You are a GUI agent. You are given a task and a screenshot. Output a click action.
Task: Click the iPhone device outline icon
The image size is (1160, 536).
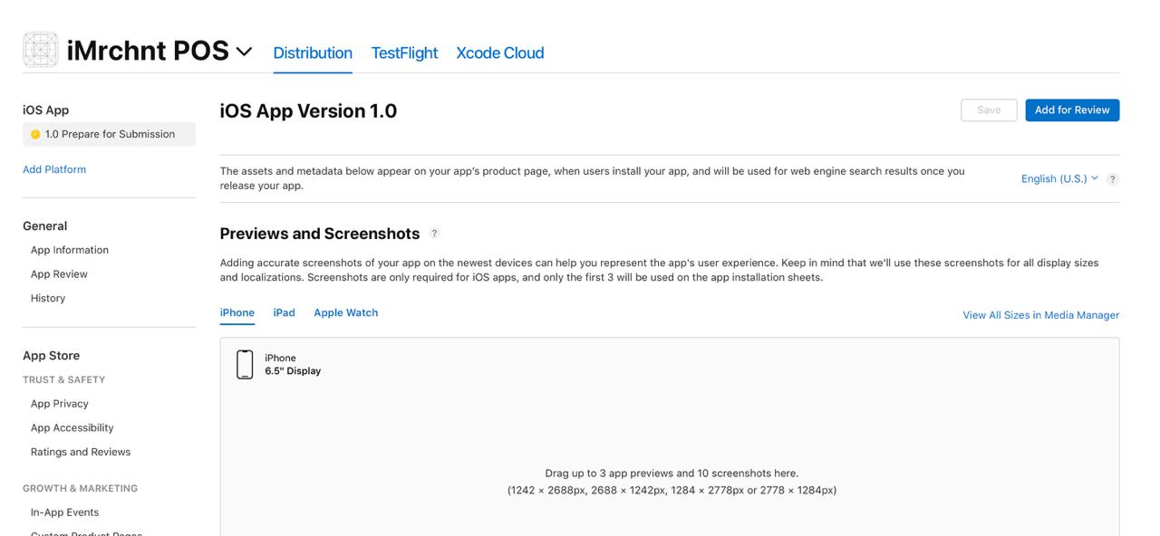[x=245, y=365]
